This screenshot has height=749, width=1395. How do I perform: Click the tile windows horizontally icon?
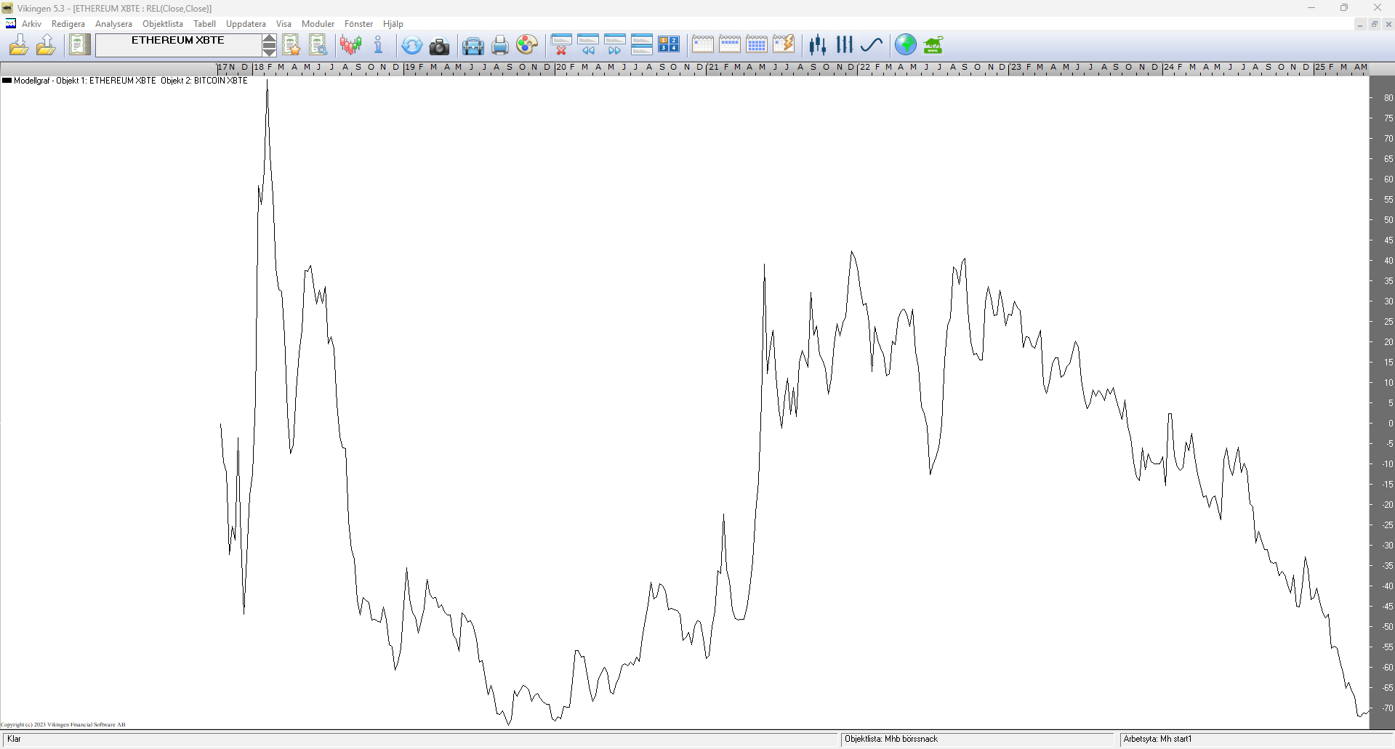point(642,45)
